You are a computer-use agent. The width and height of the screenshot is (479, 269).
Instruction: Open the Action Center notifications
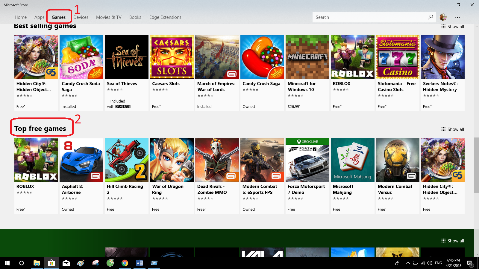click(x=470, y=263)
